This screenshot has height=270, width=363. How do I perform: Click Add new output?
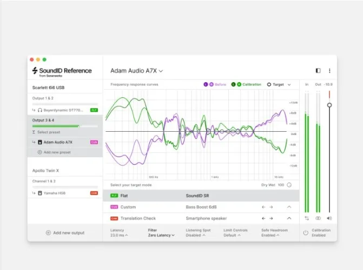[x=65, y=233]
